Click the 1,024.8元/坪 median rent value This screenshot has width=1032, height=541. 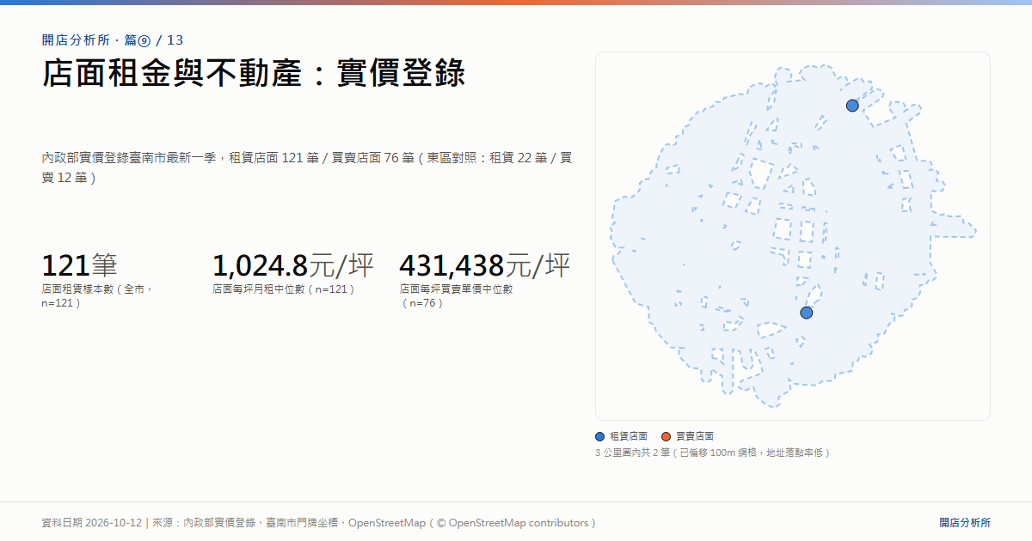tap(293, 265)
